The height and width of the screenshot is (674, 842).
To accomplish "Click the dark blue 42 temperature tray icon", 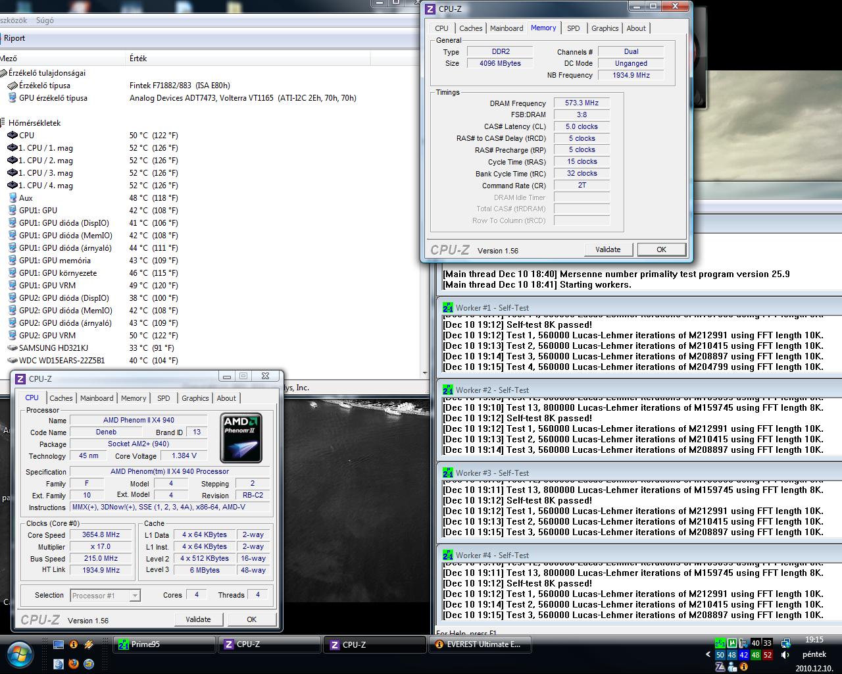I will tap(744, 655).
